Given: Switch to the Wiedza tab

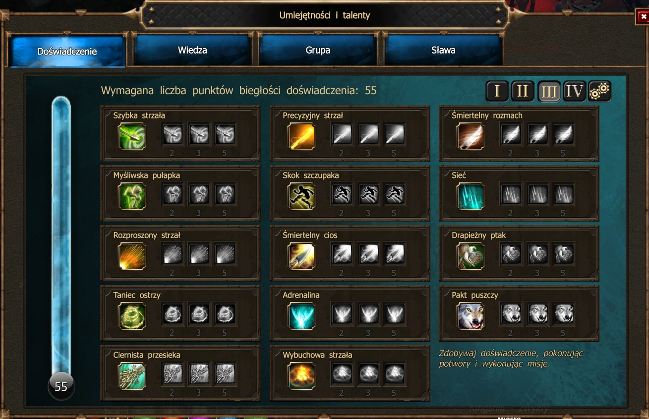Looking at the screenshot, I should point(192,50).
